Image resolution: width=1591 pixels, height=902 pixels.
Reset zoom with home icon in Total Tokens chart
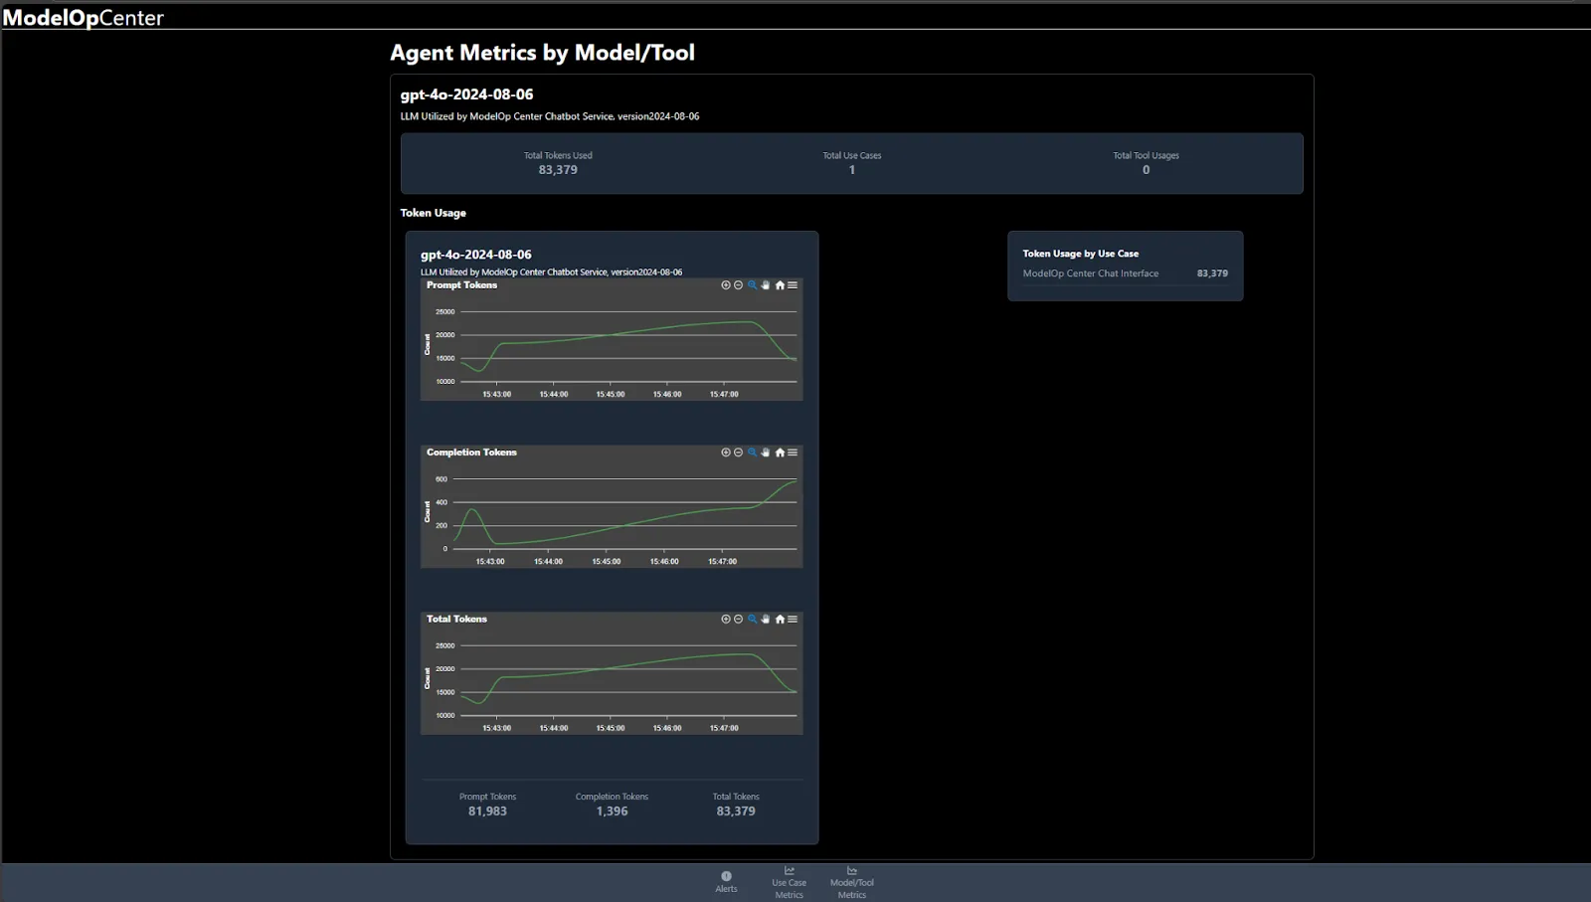click(780, 620)
